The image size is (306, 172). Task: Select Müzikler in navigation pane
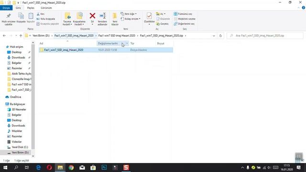(17, 131)
